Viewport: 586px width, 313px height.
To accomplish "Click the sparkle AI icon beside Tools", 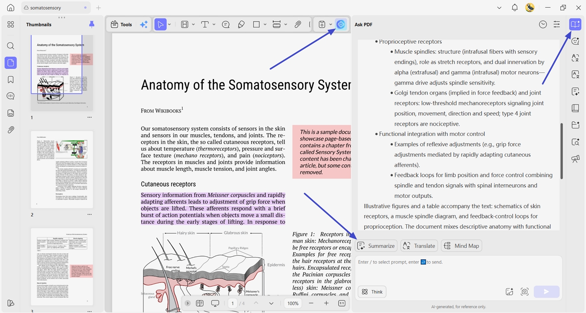I will pos(144,25).
